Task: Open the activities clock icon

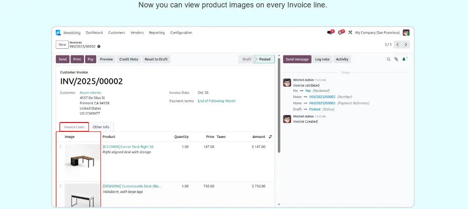Action: coord(340,33)
